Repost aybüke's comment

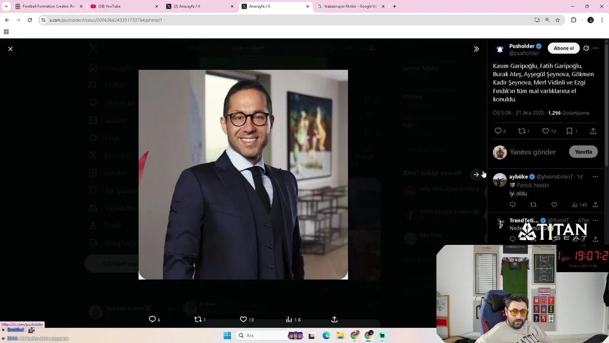(533, 205)
